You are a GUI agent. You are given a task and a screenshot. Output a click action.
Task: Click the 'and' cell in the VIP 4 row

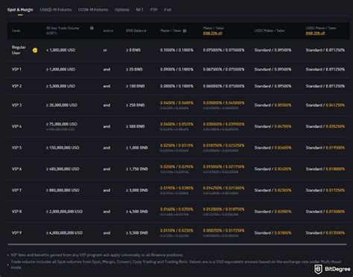[x=106, y=126]
